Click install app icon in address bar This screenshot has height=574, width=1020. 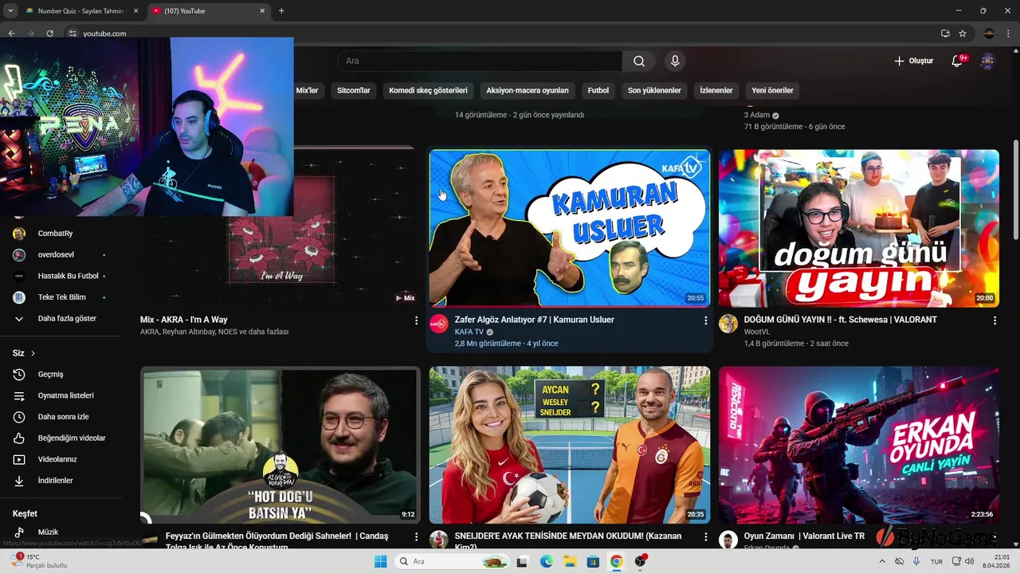click(x=945, y=33)
